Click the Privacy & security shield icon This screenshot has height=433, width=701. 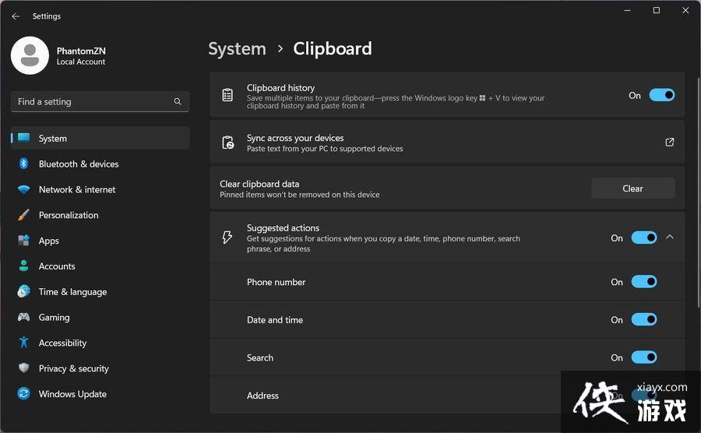[x=23, y=368]
